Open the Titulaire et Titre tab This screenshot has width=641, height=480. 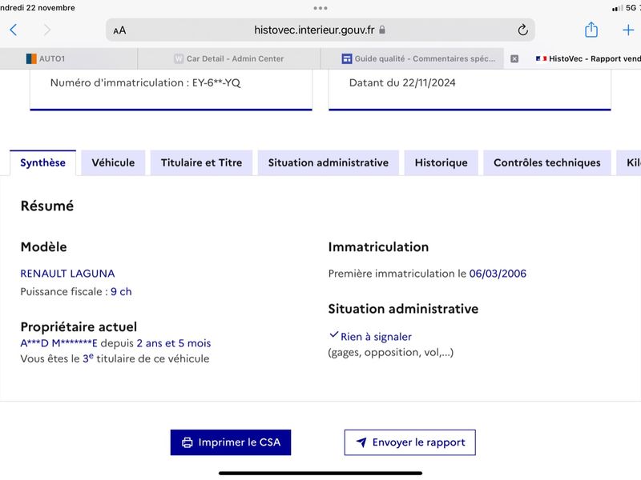(x=201, y=162)
